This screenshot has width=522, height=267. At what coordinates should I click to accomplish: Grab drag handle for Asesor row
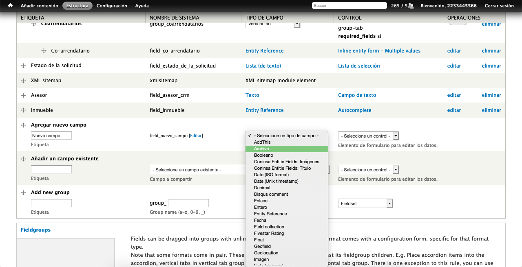click(24, 95)
